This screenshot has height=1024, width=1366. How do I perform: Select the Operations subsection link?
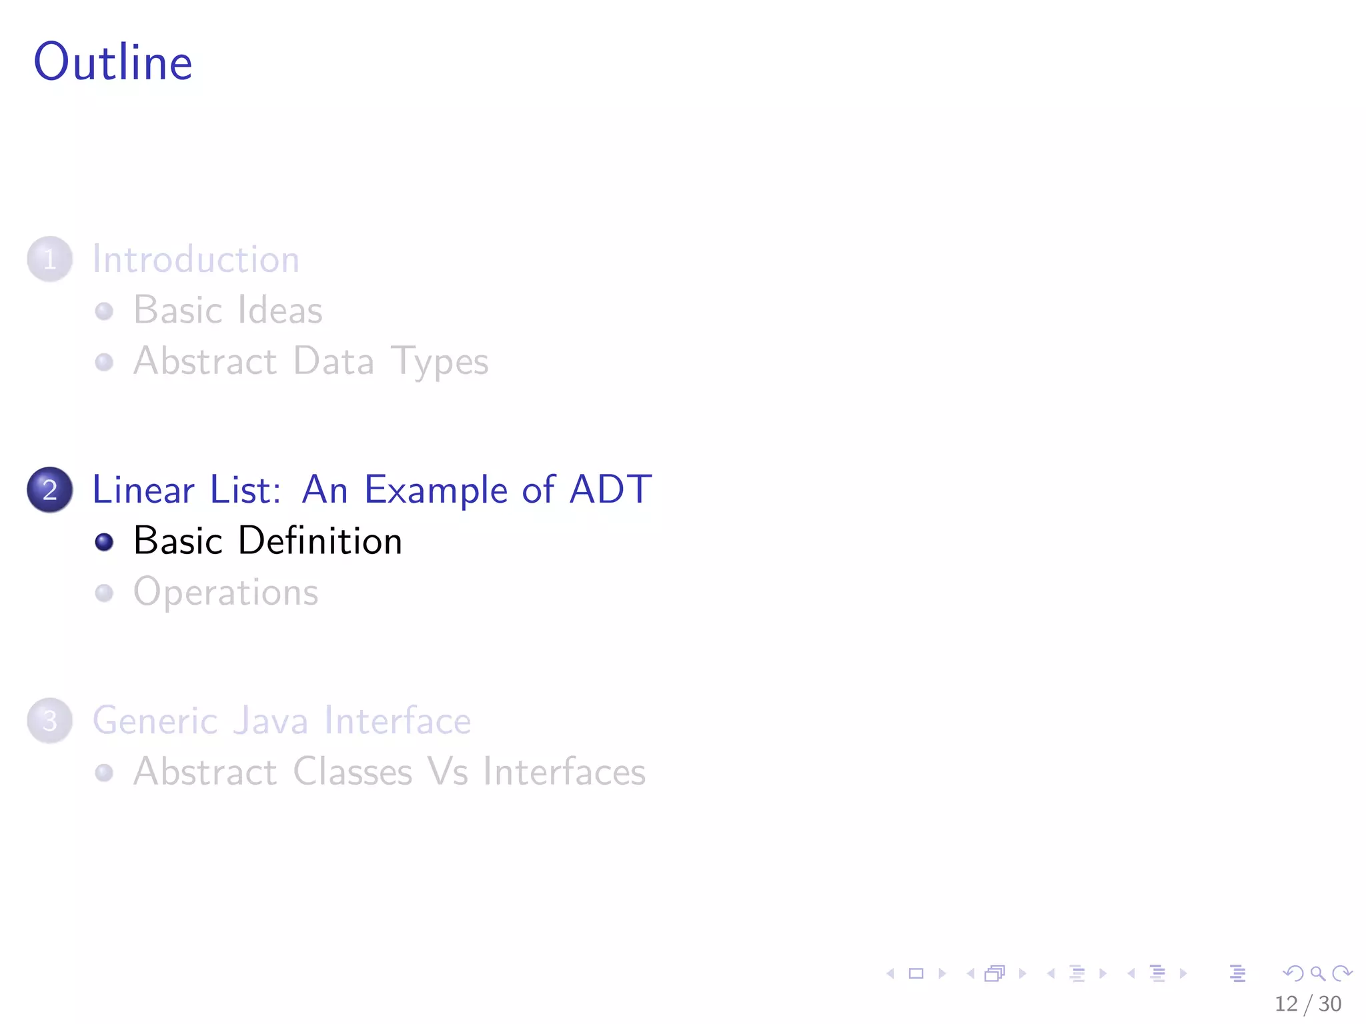point(225,592)
